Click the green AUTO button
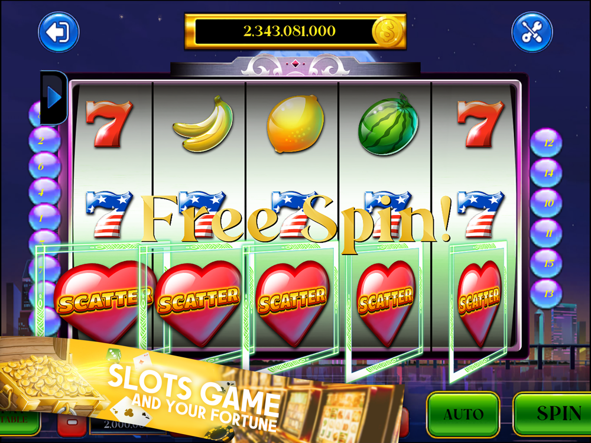The height and width of the screenshot is (443, 591). [x=463, y=413]
